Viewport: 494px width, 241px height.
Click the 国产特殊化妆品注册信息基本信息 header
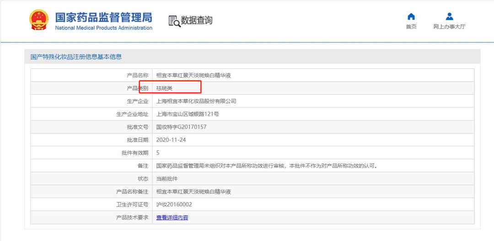(x=76, y=57)
